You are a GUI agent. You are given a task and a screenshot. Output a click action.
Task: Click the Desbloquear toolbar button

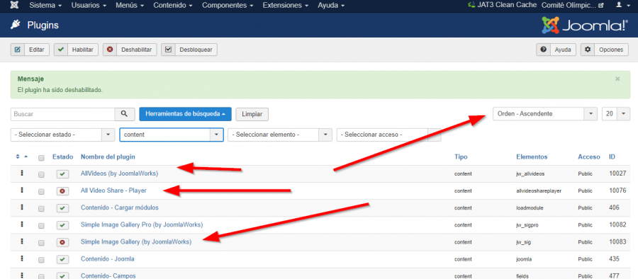(x=189, y=50)
